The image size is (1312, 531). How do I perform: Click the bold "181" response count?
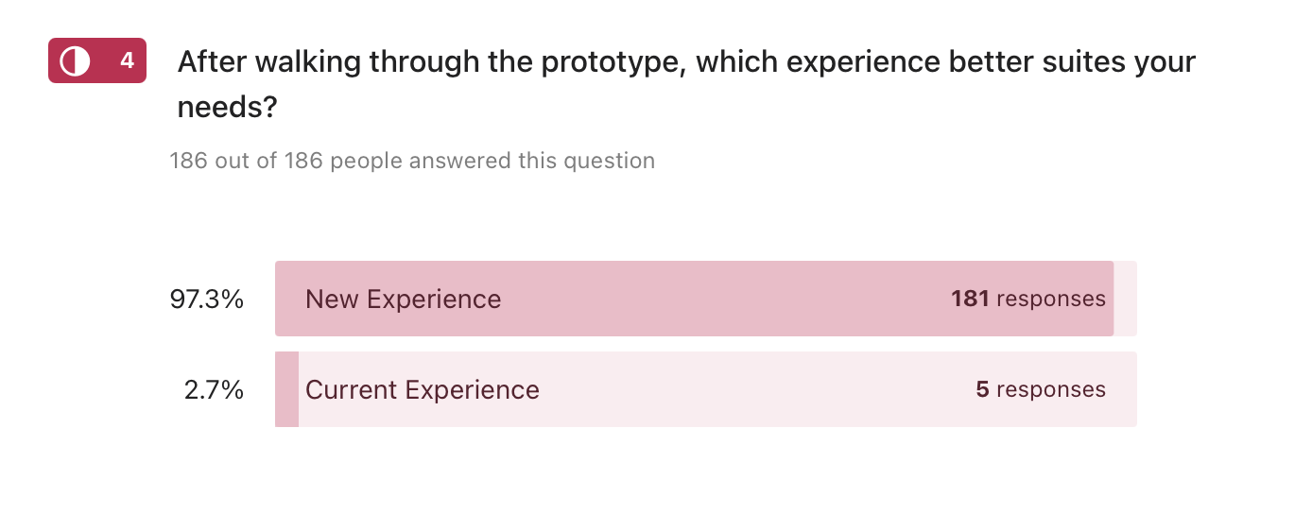click(x=970, y=300)
